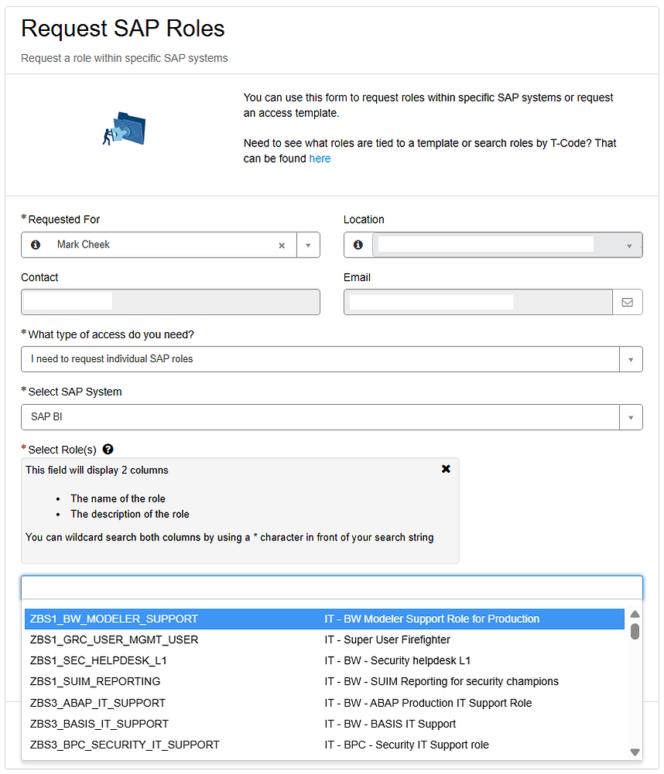Open the access type dropdown
The width and height of the screenshot is (664, 774).
(631, 359)
